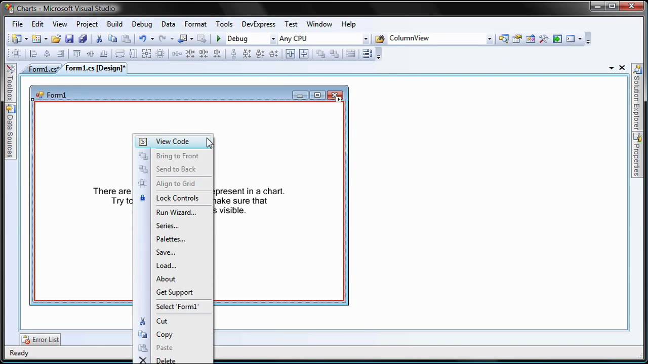The image size is (648, 364).
Task: Open Navigate Backward dropdown arrow
Action: 192,38
